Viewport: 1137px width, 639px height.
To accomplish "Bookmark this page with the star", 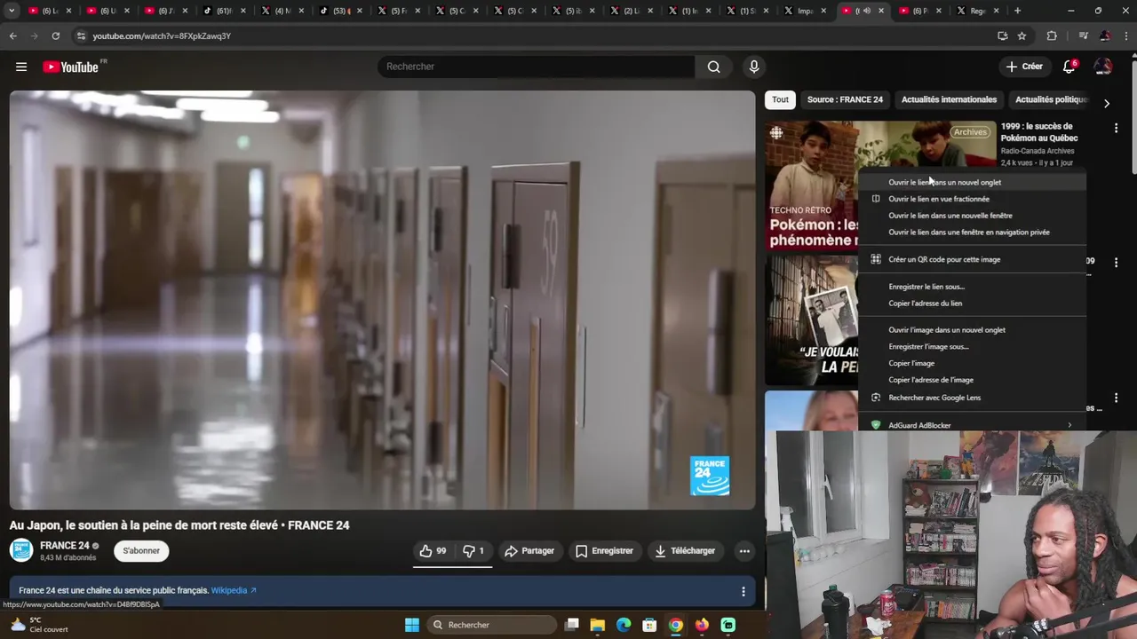I will pyautogui.click(x=1022, y=35).
